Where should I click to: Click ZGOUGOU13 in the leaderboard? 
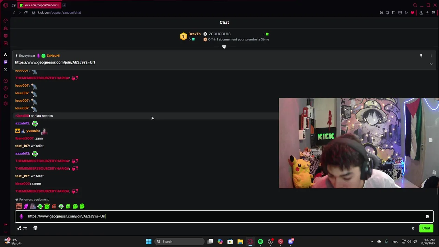point(219,34)
